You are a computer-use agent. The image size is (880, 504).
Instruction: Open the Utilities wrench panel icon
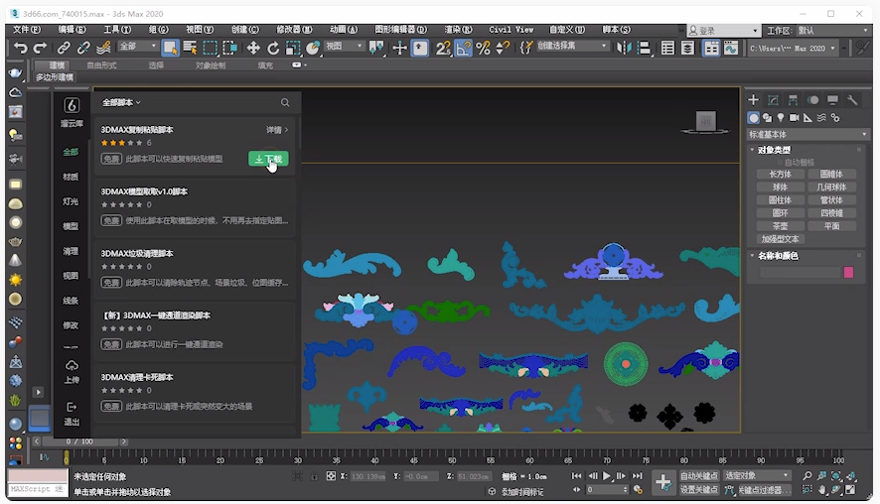point(852,100)
